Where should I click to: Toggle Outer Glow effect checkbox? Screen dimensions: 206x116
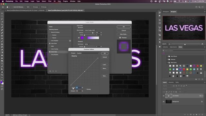click(50, 52)
